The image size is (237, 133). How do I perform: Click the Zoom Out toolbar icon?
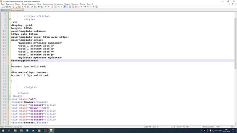[49, 7]
